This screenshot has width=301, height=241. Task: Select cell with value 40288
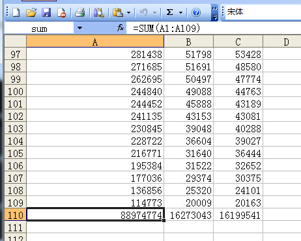(238, 128)
